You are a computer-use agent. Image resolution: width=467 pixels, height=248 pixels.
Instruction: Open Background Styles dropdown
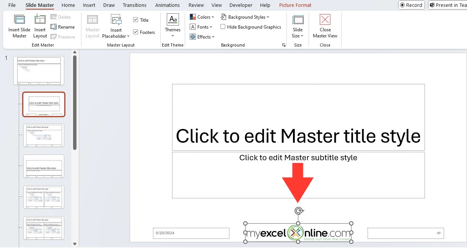(245, 17)
